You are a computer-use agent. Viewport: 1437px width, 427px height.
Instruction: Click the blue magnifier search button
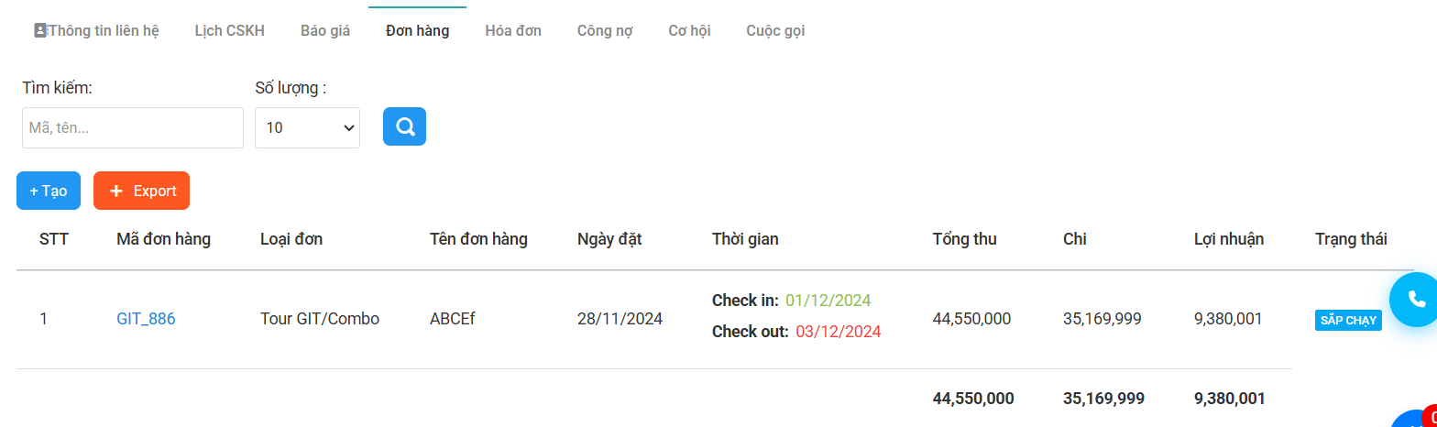coord(404,126)
